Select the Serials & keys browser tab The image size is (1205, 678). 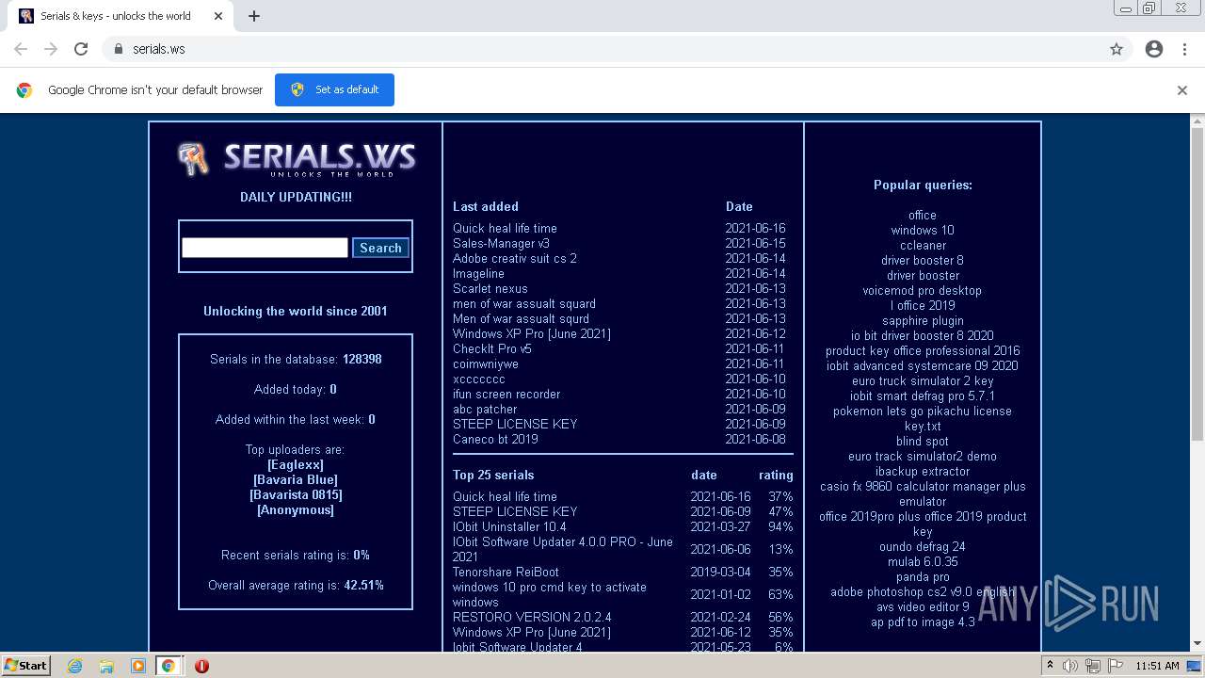[x=120, y=16]
